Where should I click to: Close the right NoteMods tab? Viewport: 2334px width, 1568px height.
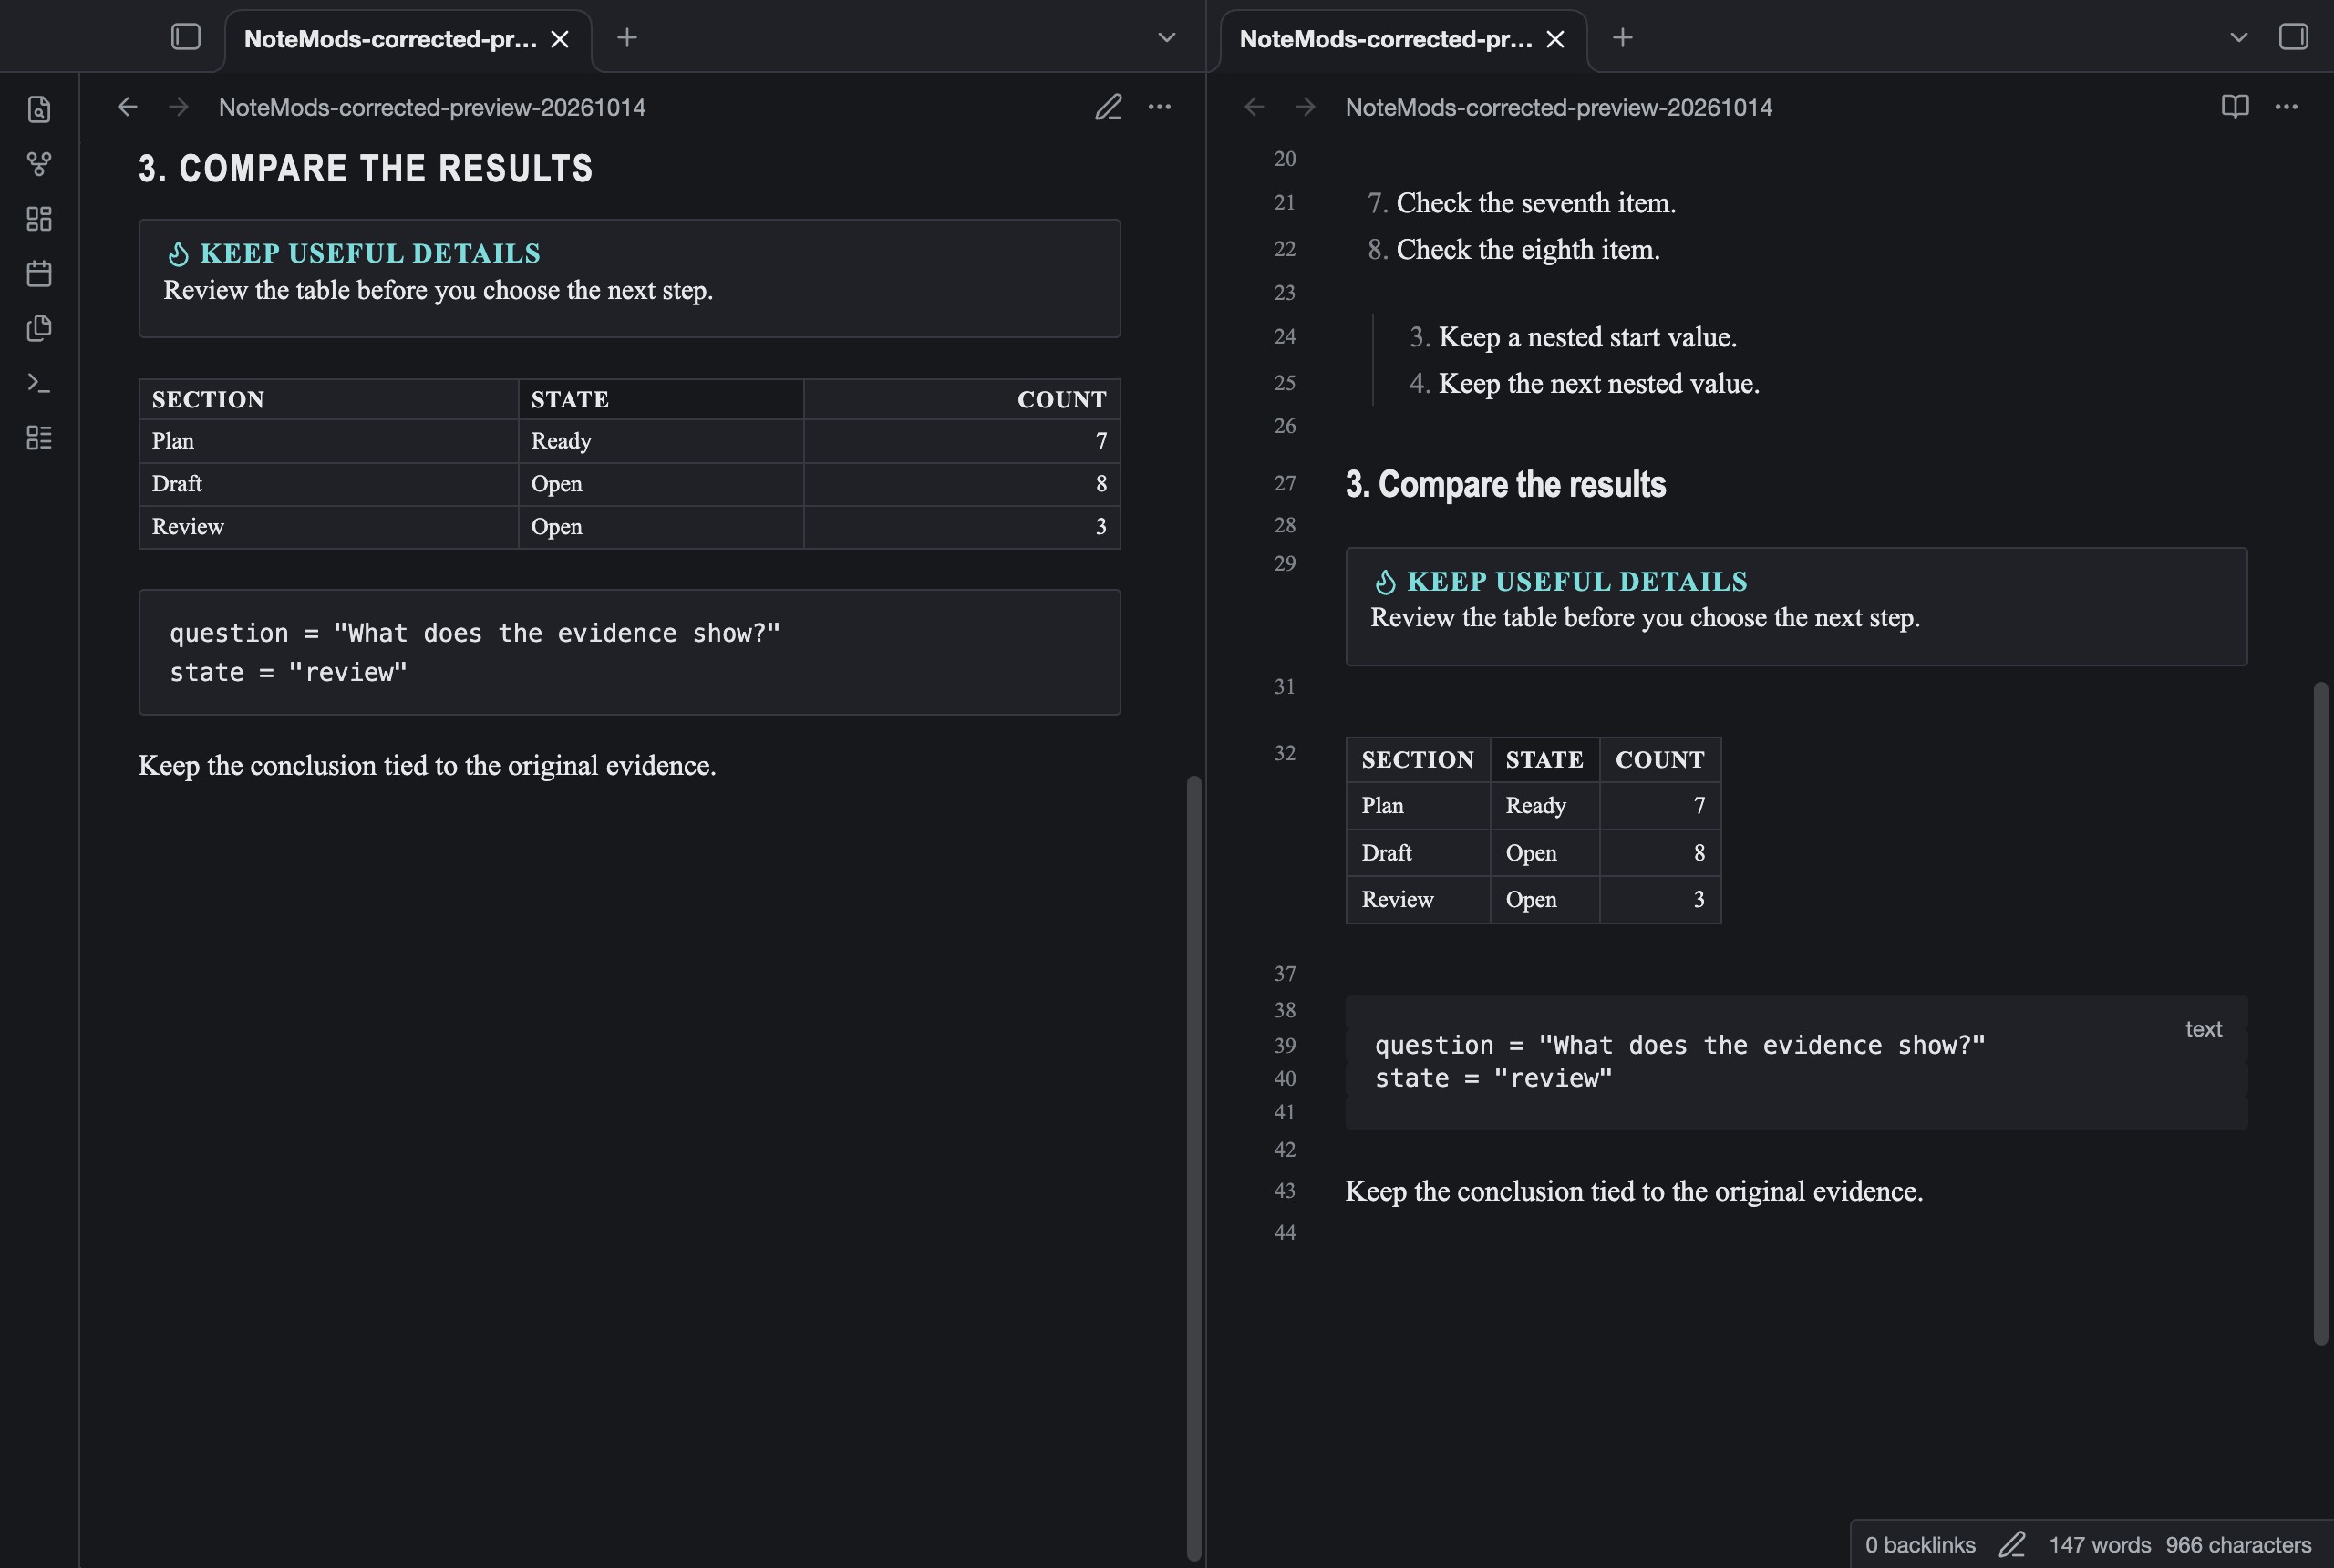[1555, 39]
